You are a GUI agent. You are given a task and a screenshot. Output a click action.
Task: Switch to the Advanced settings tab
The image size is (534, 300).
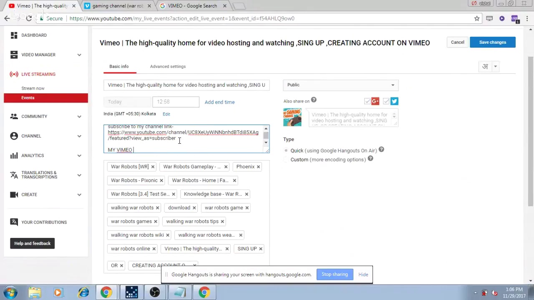point(168,66)
